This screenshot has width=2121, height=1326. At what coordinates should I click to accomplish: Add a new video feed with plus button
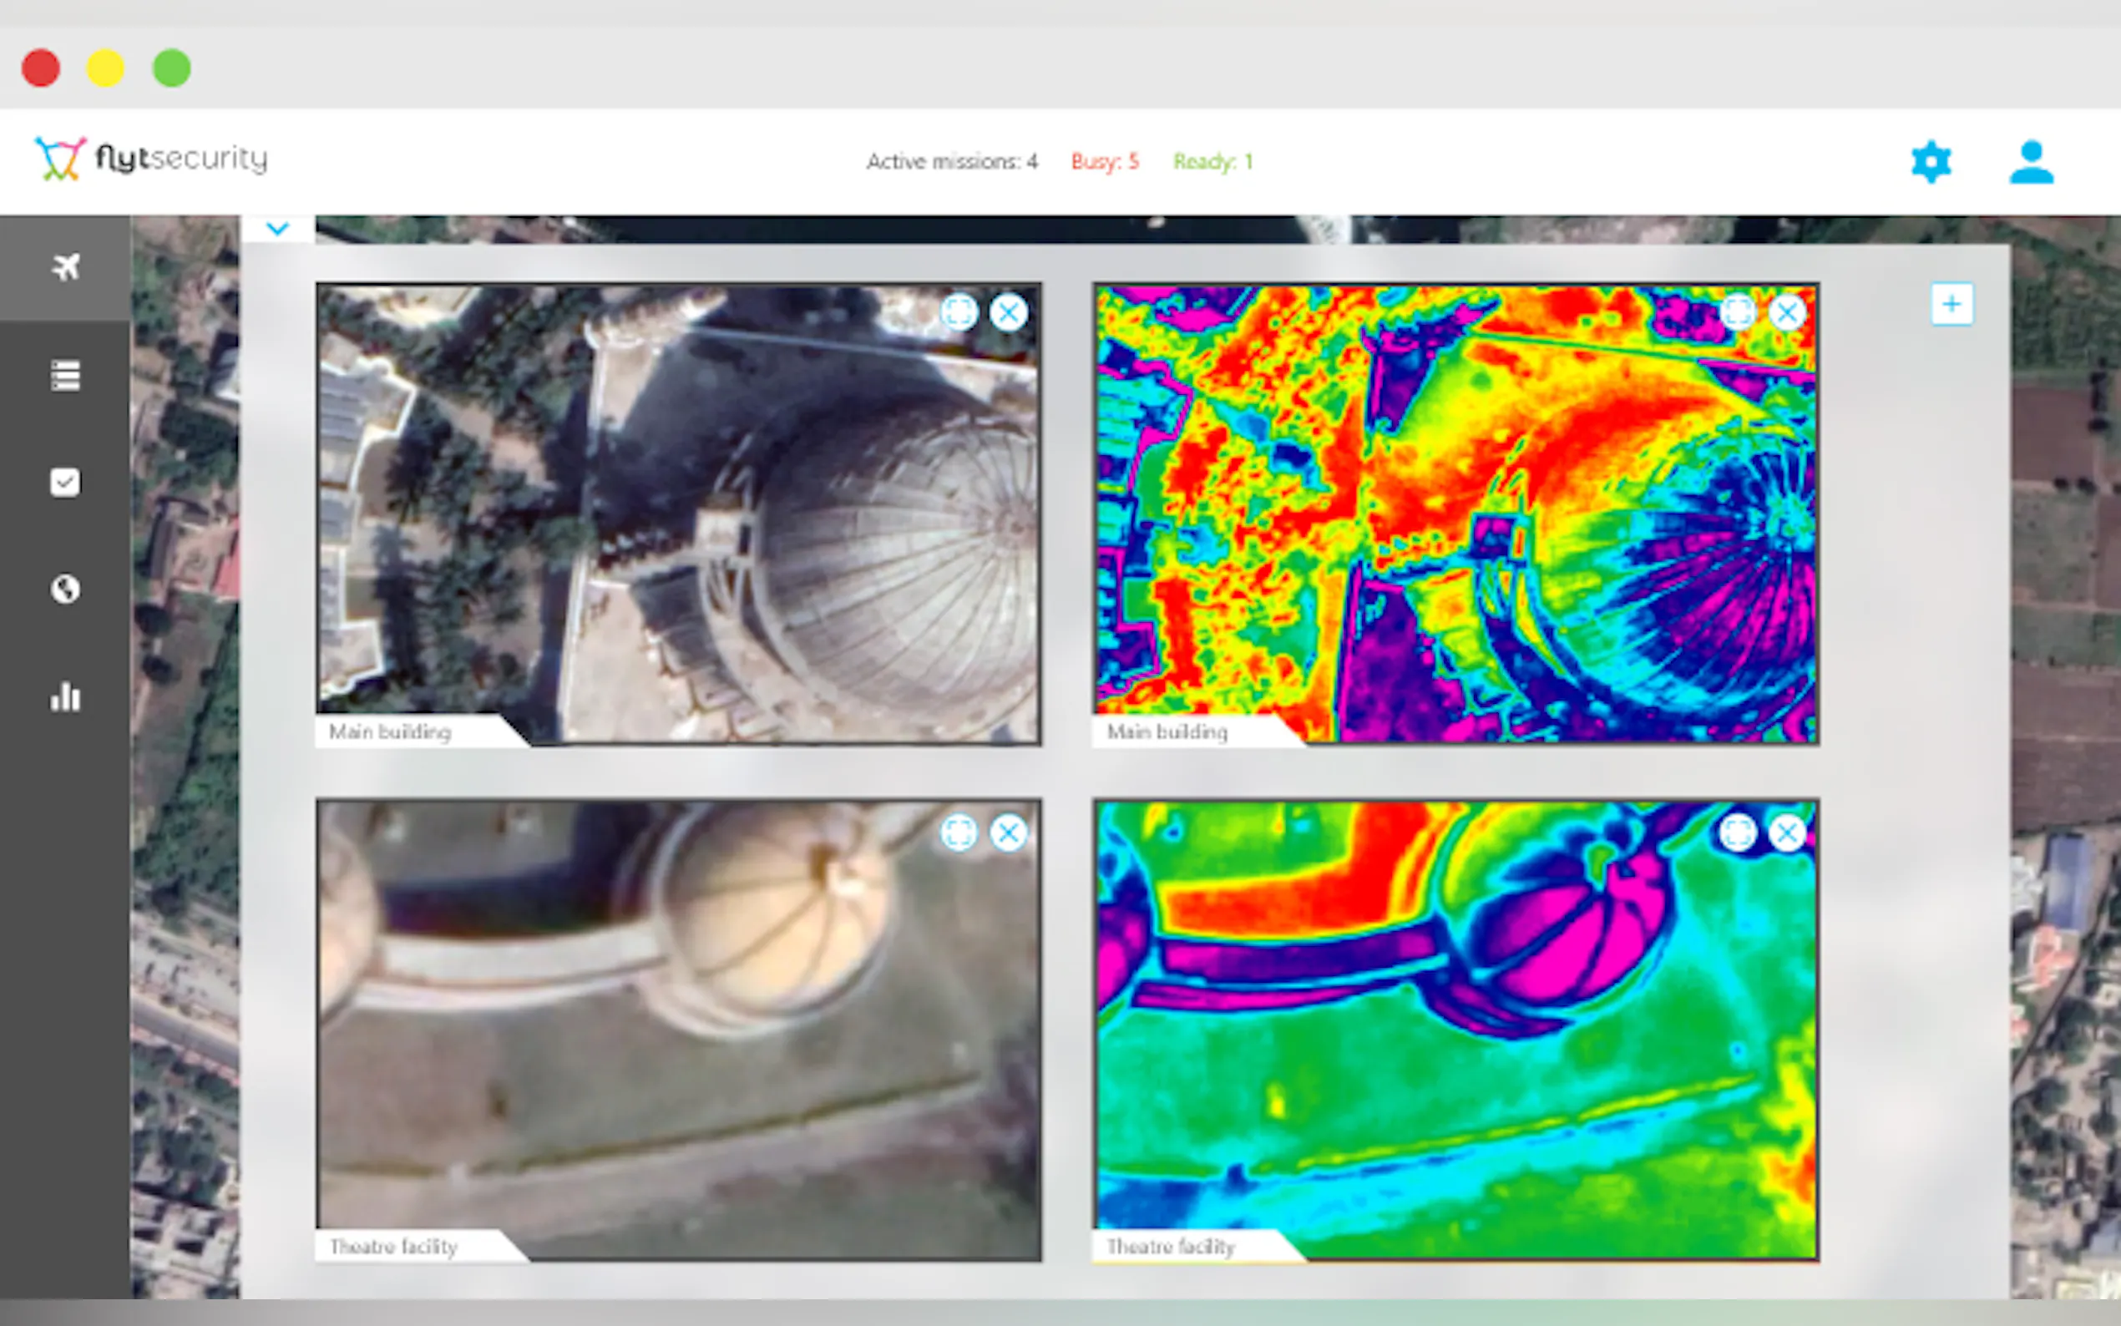point(1951,304)
